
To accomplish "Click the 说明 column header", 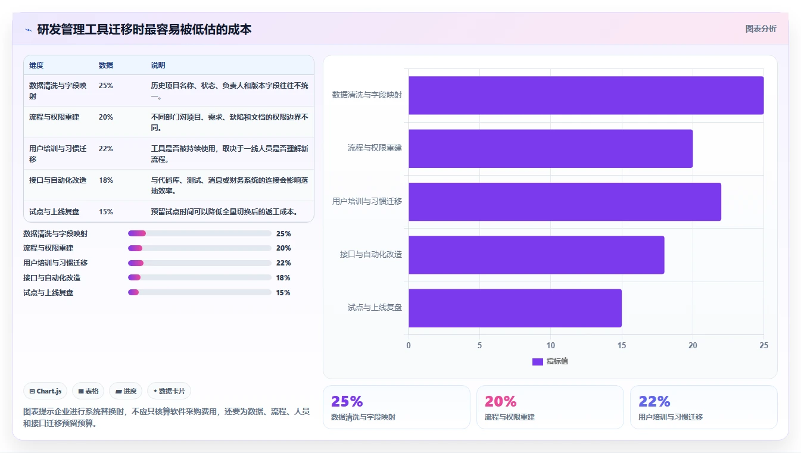I will [x=158, y=65].
